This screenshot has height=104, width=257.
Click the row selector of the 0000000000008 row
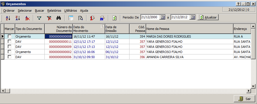click(x=3, y=36)
